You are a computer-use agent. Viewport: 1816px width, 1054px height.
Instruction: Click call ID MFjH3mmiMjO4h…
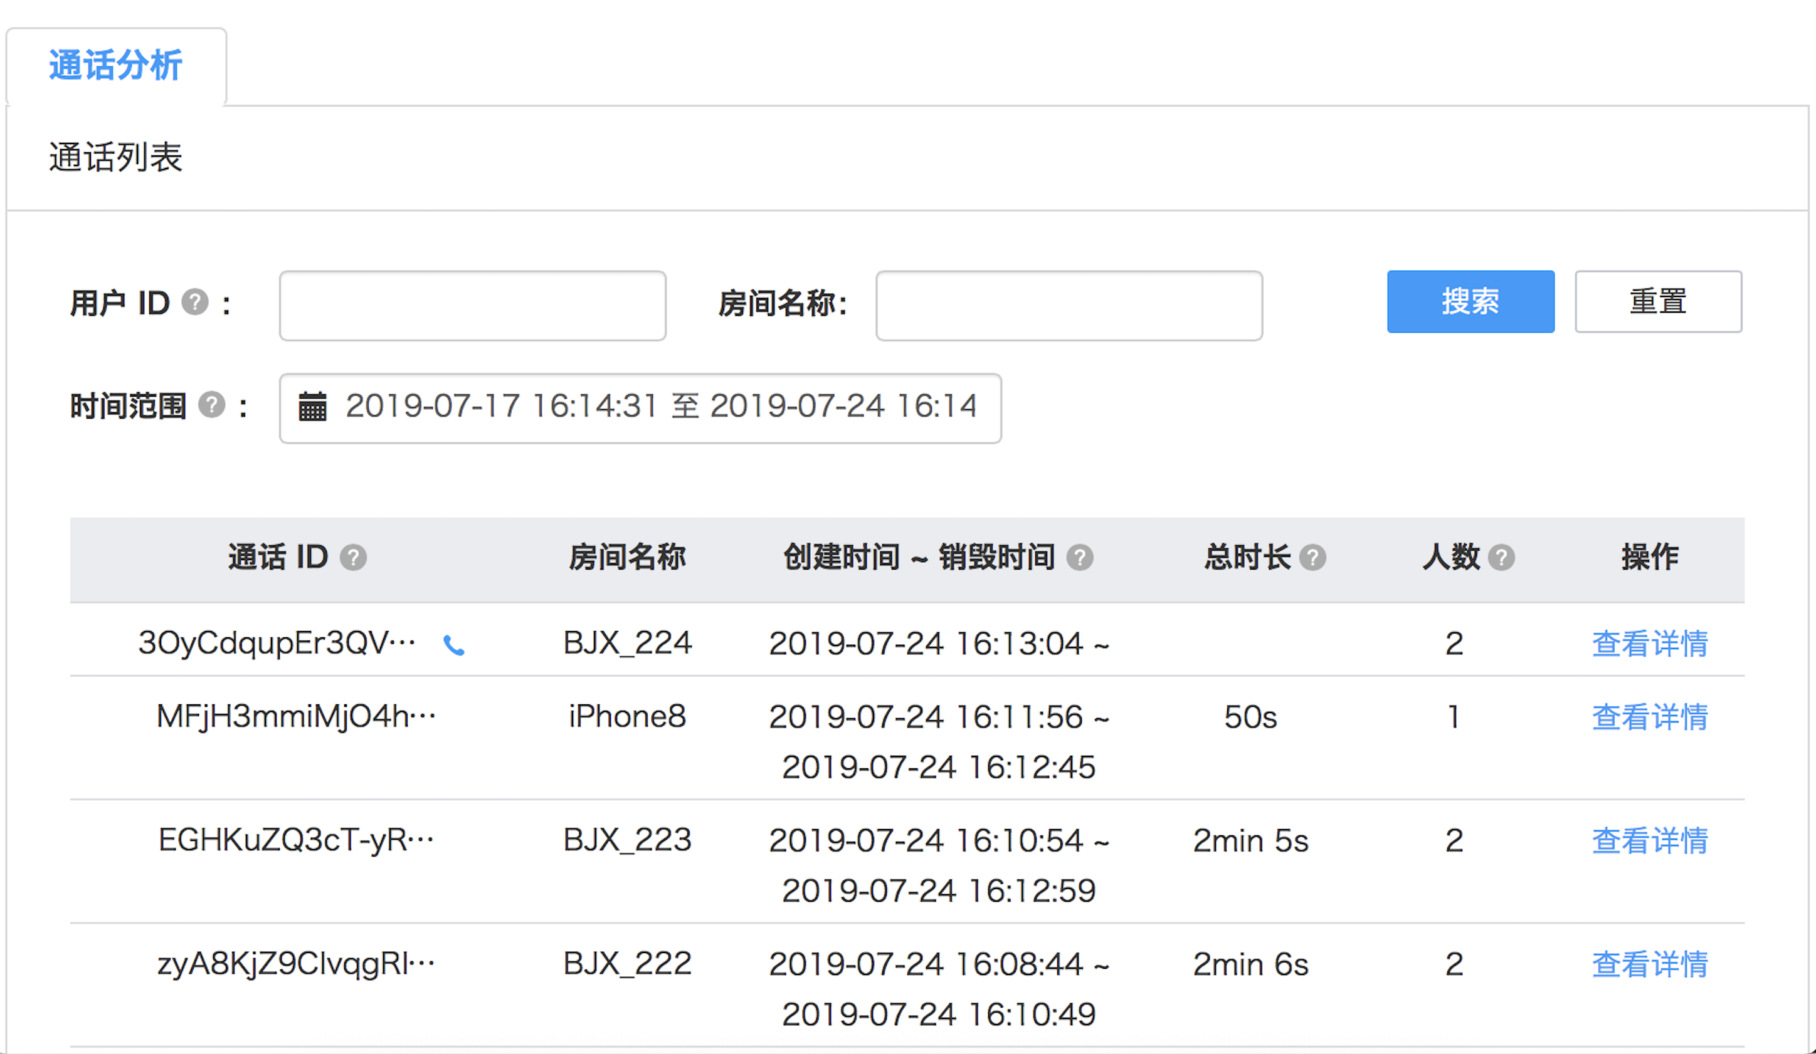(x=296, y=717)
